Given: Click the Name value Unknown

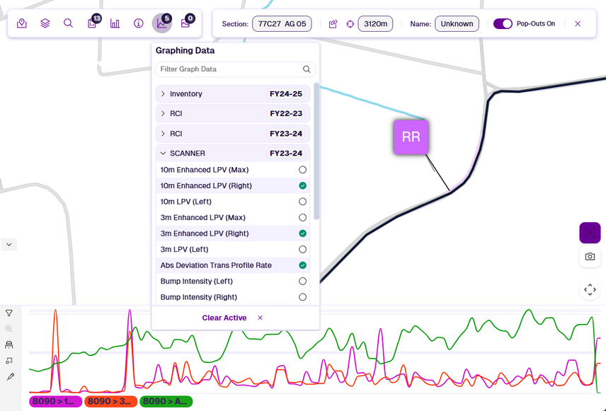Looking at the screenshot, I should [457, 24].
